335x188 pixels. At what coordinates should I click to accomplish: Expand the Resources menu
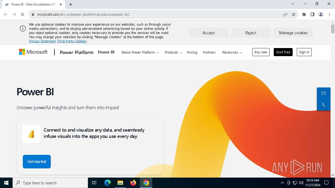232,52
